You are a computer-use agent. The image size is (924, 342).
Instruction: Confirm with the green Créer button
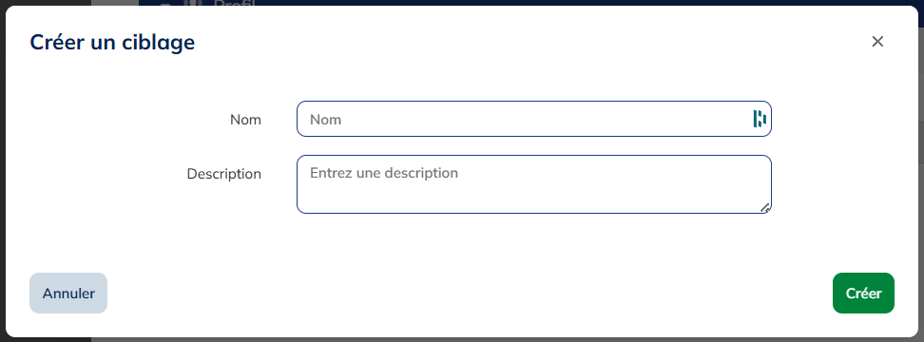863,294
